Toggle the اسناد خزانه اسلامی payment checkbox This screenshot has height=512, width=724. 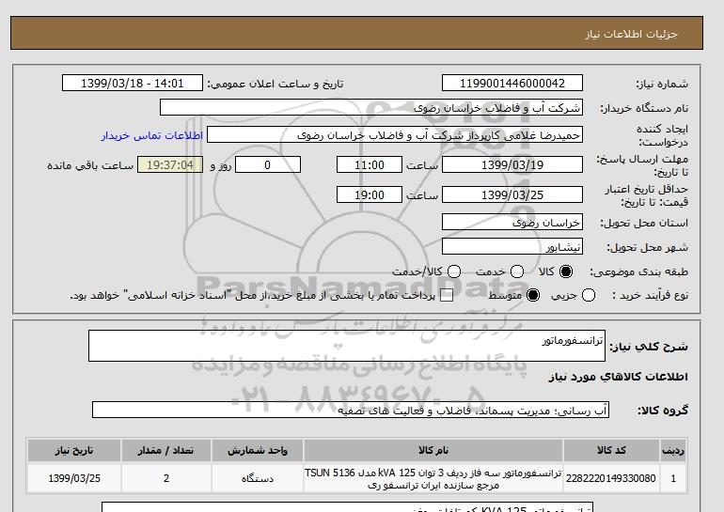click(447, 296)
